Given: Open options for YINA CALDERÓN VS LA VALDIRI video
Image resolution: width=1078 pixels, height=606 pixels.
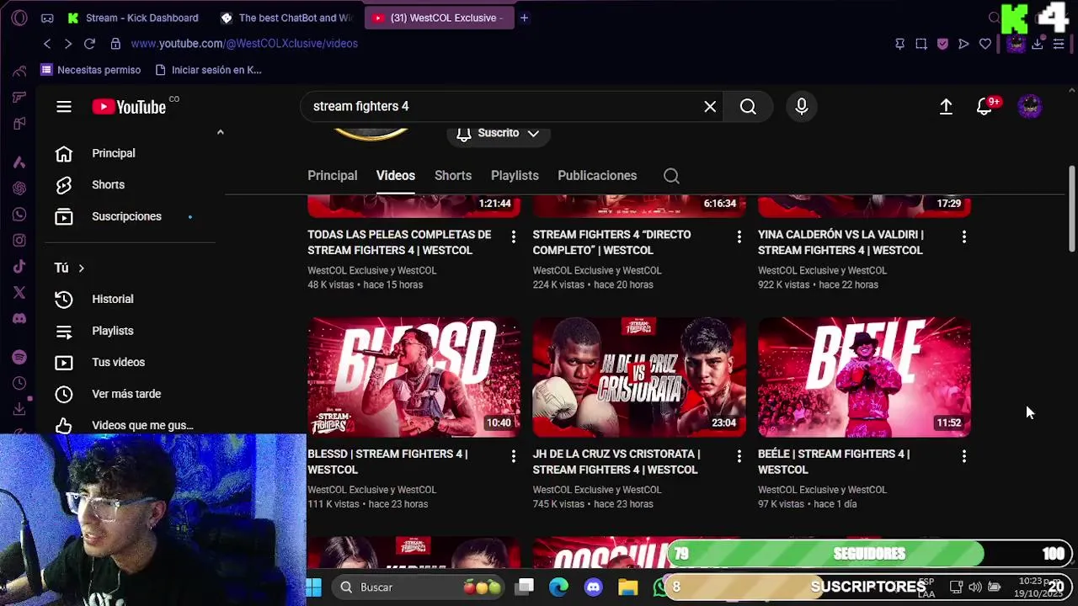Looking at the screenshot, I should (x=963, y=237).
